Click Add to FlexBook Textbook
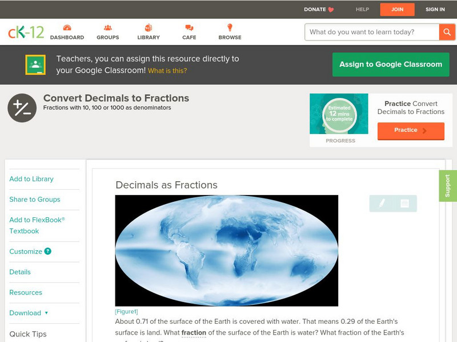 [37, 225]
